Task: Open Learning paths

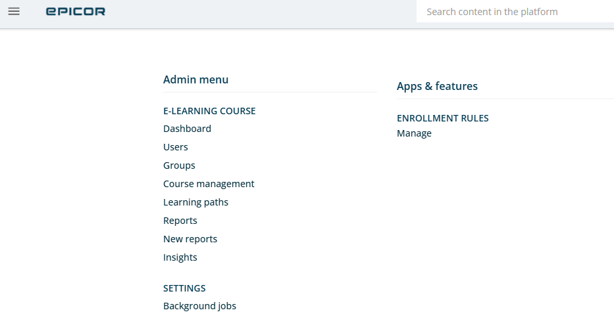Action: point(195,202)
